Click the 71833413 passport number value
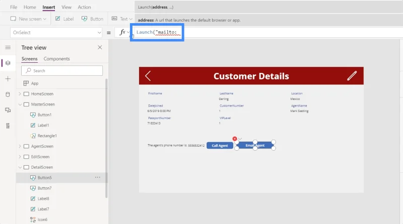Viewport: 403px width, 224px height. pyautogui.click(x=154, y=123)
